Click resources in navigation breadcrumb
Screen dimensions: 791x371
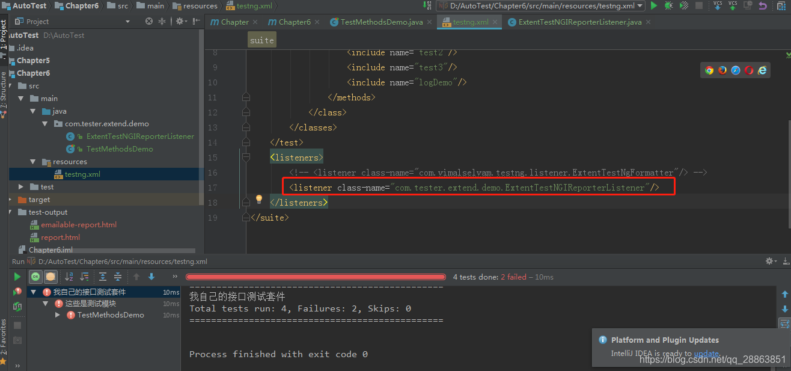(x=195, y=5)
